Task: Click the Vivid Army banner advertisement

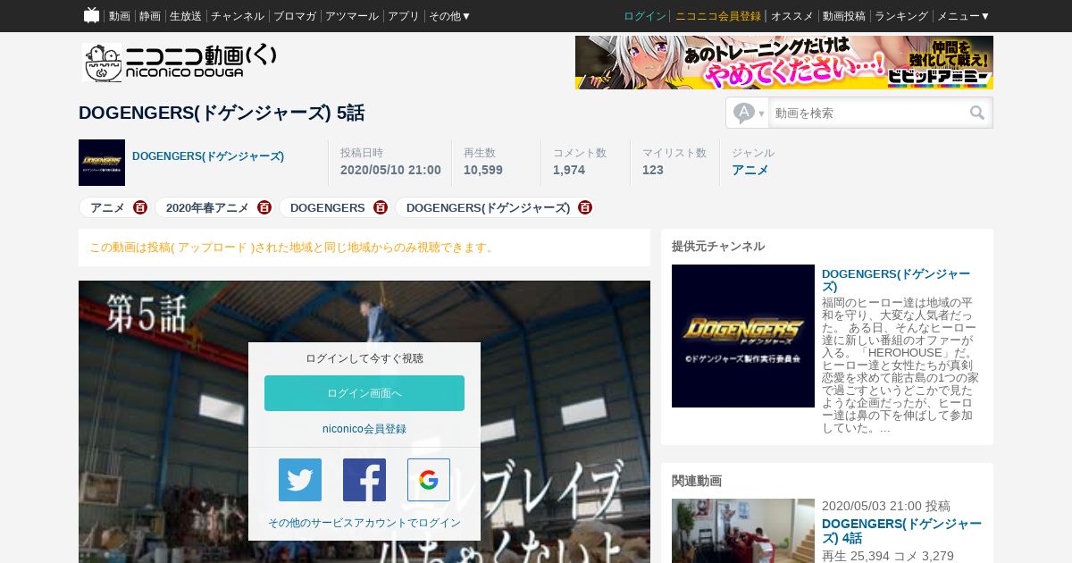Action: 784,63
